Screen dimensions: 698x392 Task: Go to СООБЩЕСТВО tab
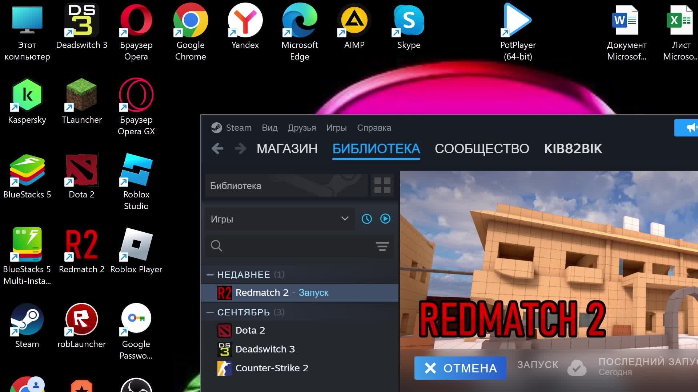[482, 148]
